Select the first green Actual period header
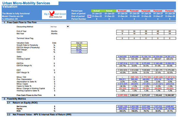This screenshot has width=178, height=117. point(96,11)
